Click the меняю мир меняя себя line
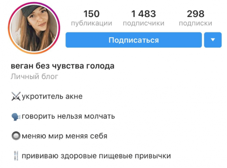The width and height of the screenshot is (227, 168). coord(64,136)
